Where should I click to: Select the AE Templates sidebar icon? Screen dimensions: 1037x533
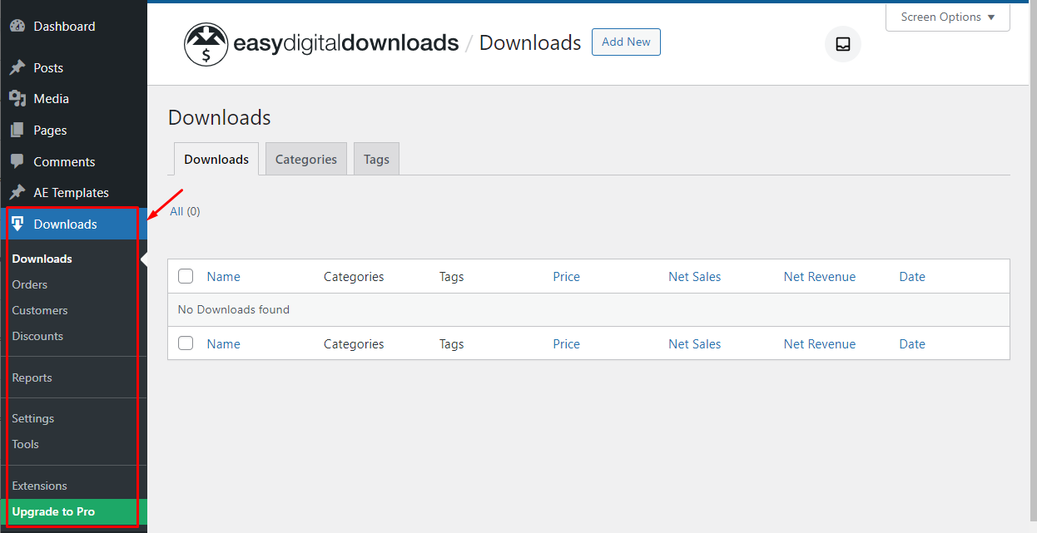[x=18, y=192]
